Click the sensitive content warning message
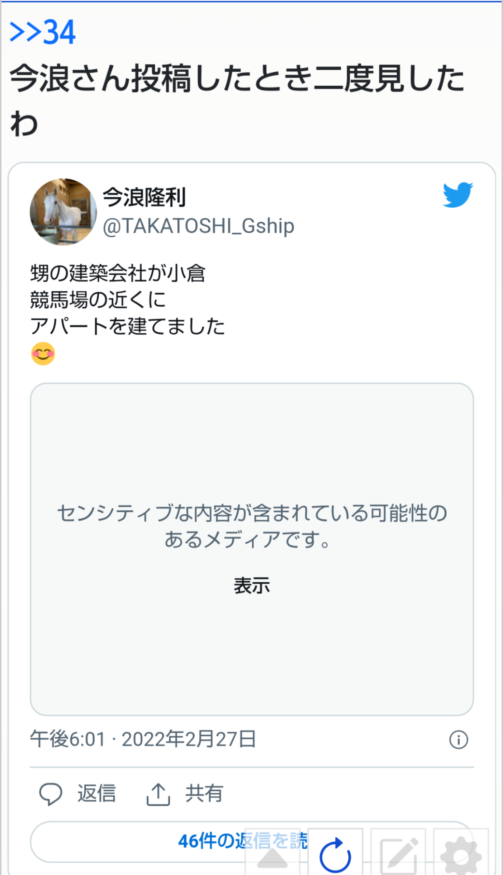The image size is (503, 875). coord(251,526)
